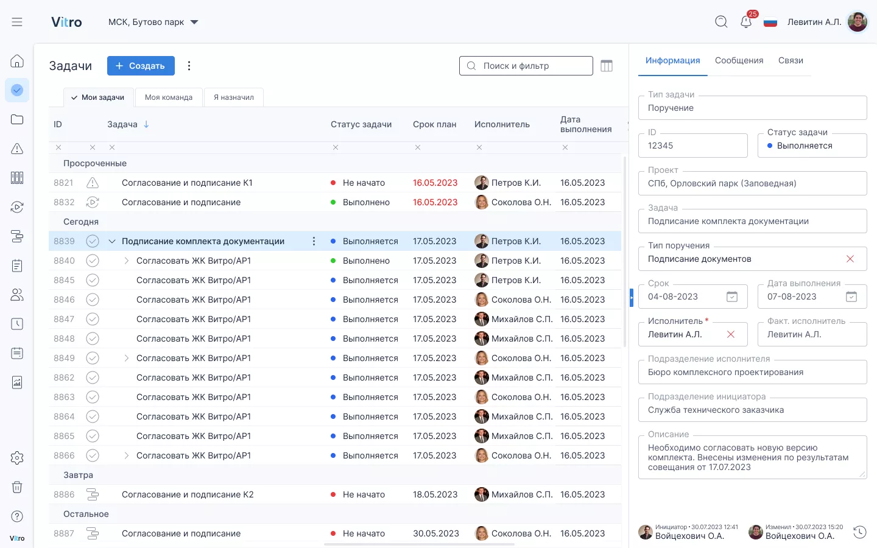877x548 pixels.
Task: Open the notifications bell icon
Action: [x=746, y=22]
